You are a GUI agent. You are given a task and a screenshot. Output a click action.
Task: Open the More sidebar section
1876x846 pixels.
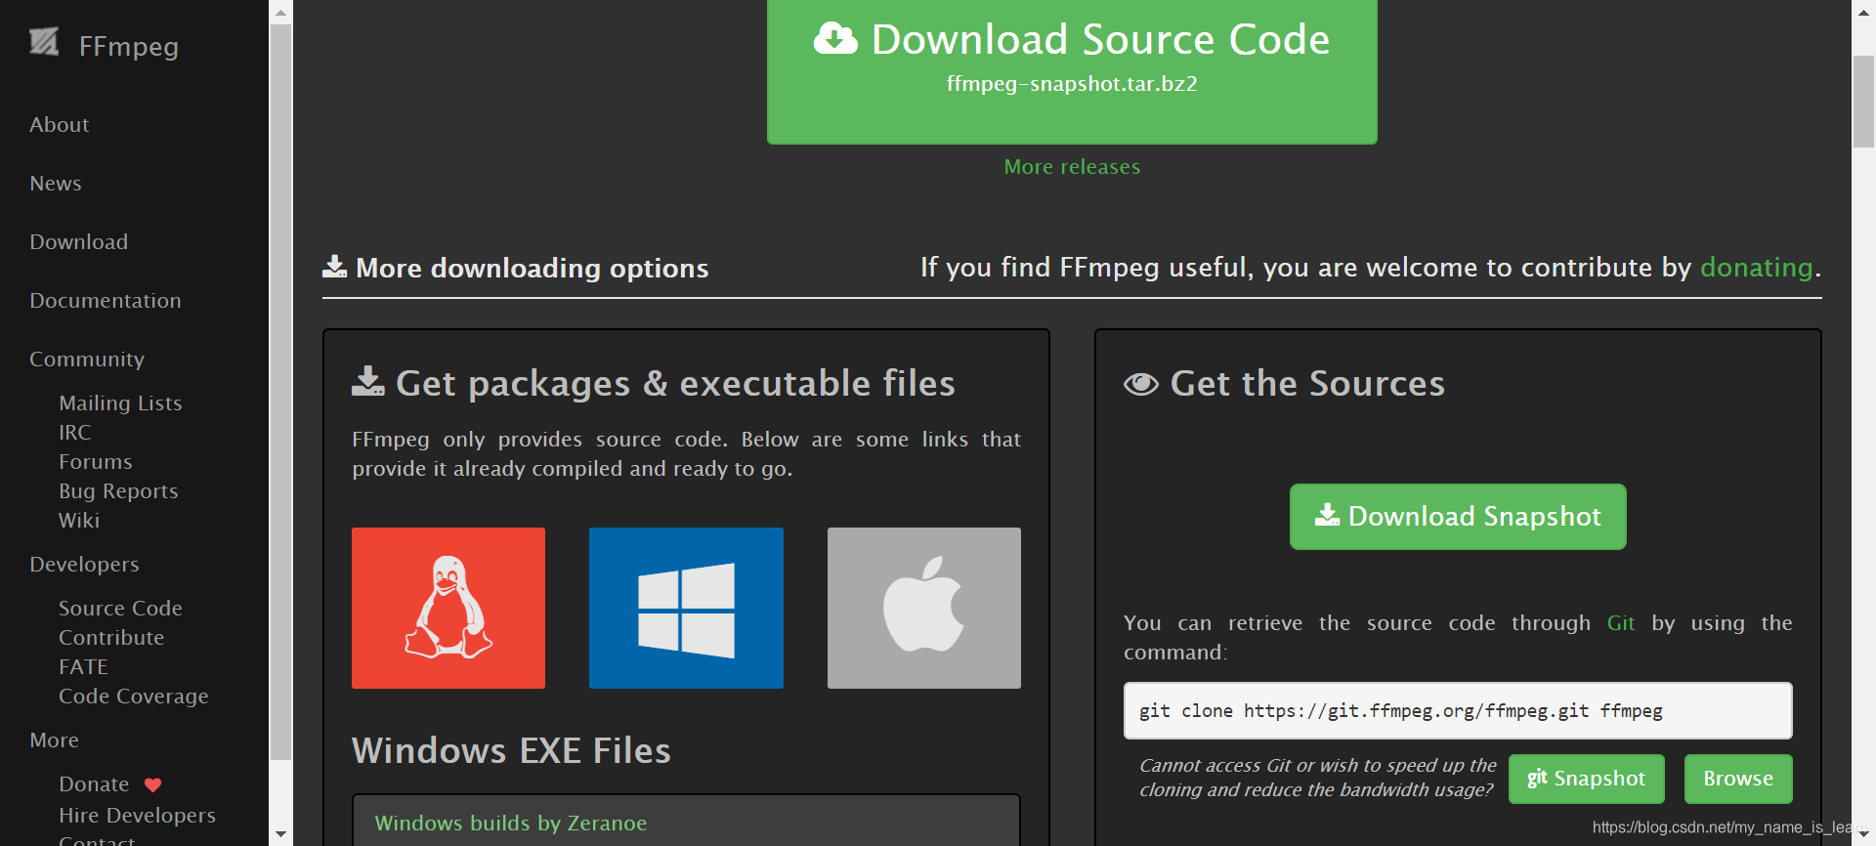(x=55, y=740)
